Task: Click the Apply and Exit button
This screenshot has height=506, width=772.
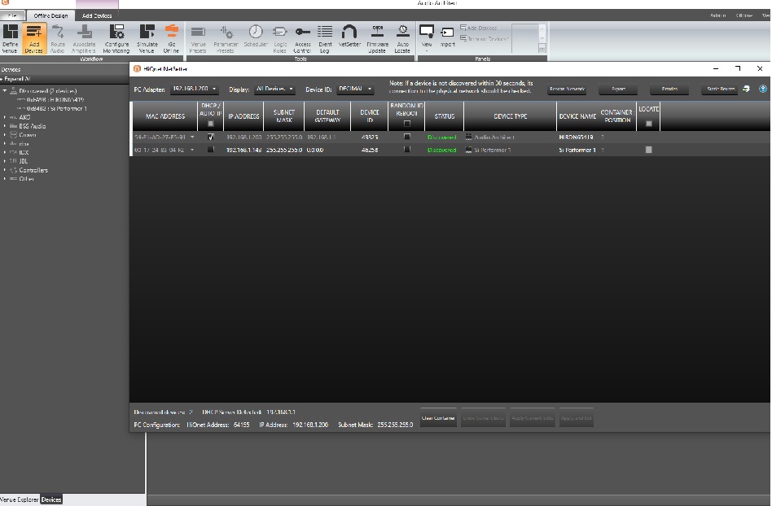Action: 576,418
